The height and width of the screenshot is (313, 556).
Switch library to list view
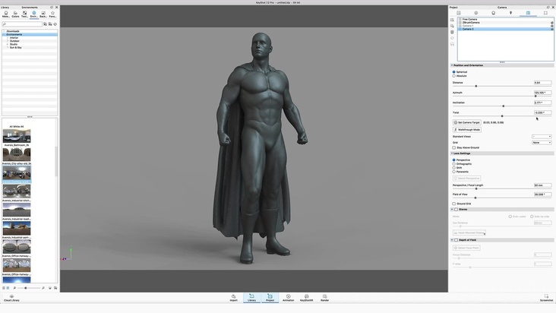4,288
